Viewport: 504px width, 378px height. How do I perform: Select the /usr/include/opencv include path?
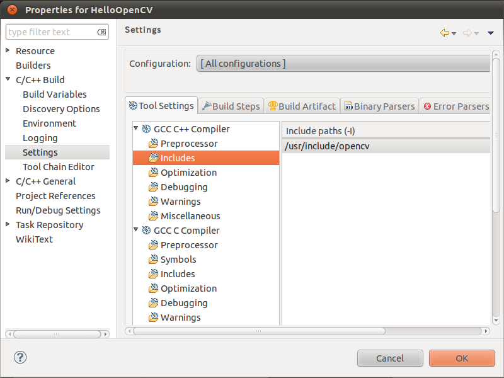click(386, 146)
